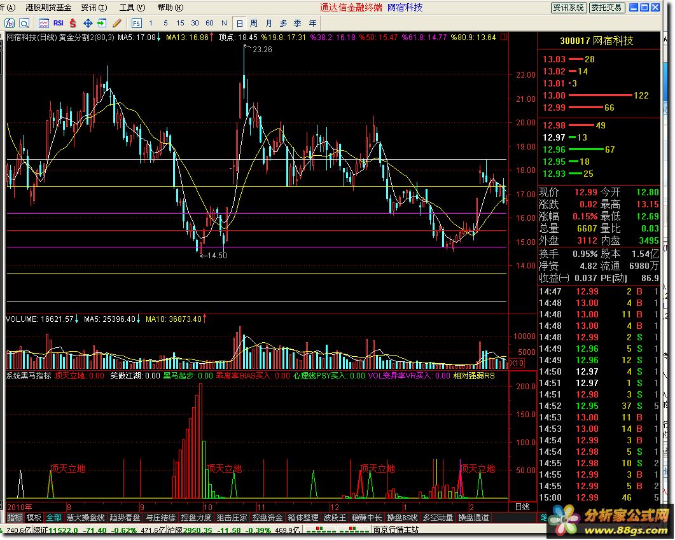675x540 pixels.
Task: Select the 模板 bottom tab
Action: tap(34, 518)
